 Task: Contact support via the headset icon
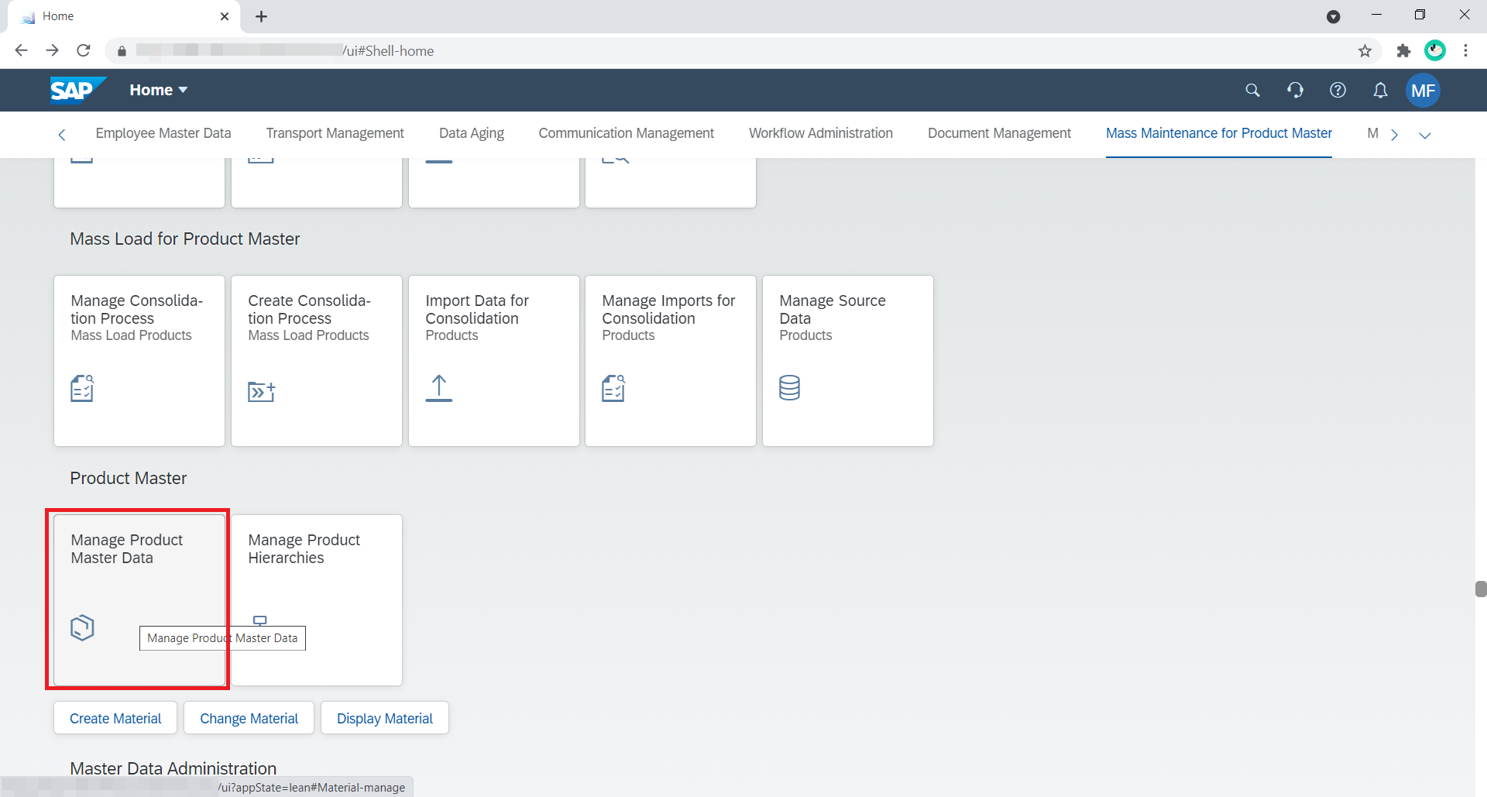[1295, 90]
